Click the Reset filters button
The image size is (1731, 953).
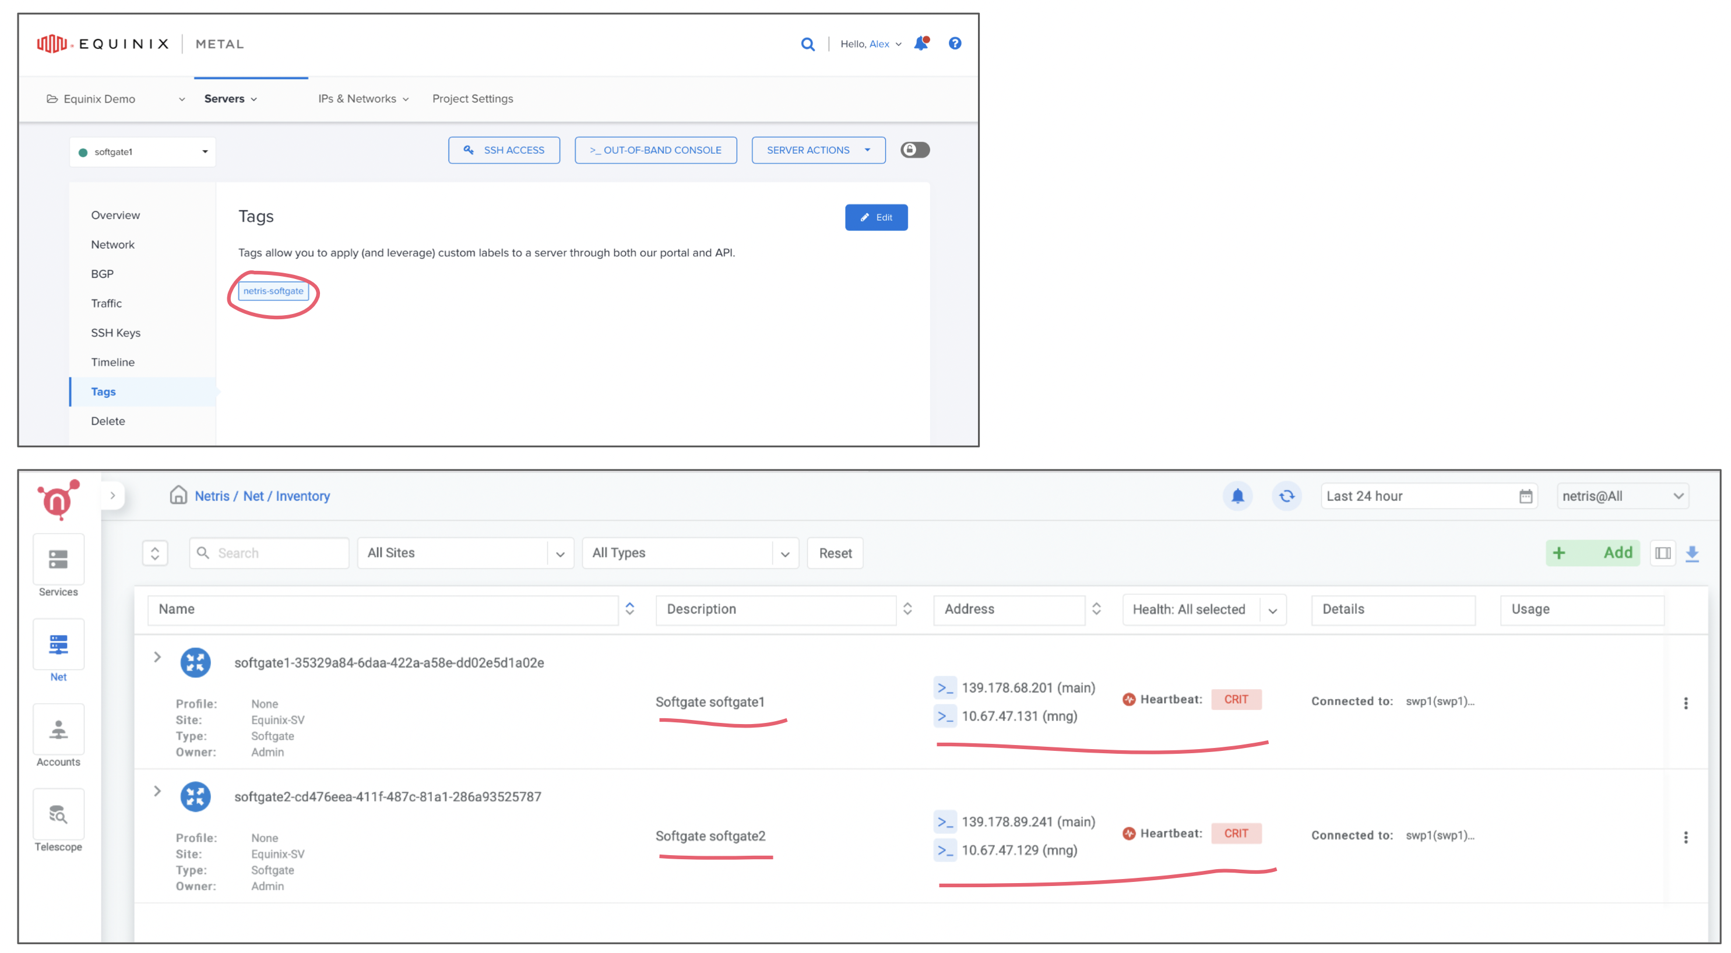coord(835,553)
